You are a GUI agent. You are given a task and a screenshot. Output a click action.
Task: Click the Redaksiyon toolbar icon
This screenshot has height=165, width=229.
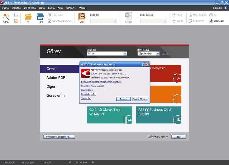pyautogui.click(x=190, y=21)
